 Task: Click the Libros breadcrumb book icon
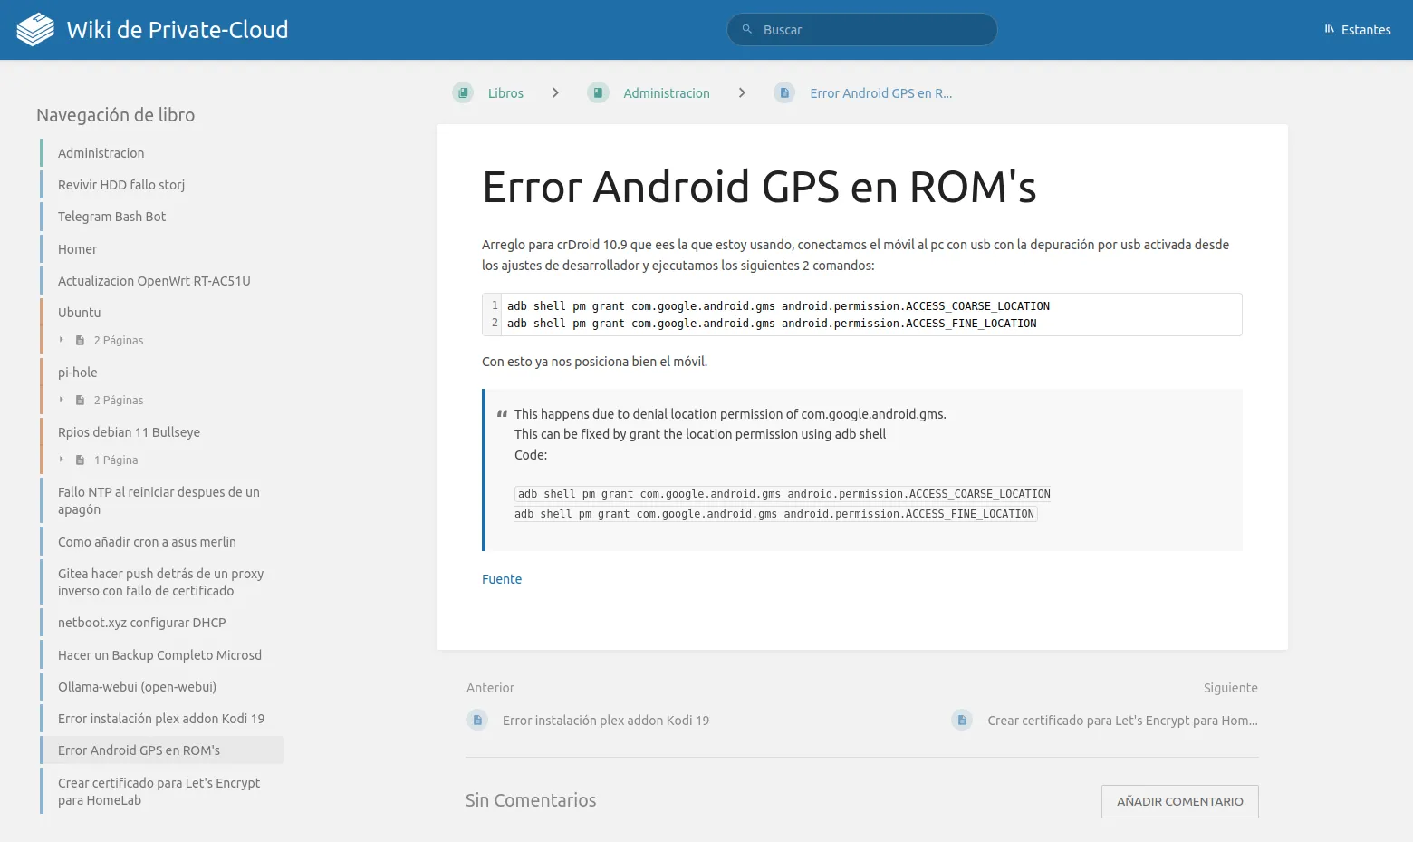coord(463,93)
